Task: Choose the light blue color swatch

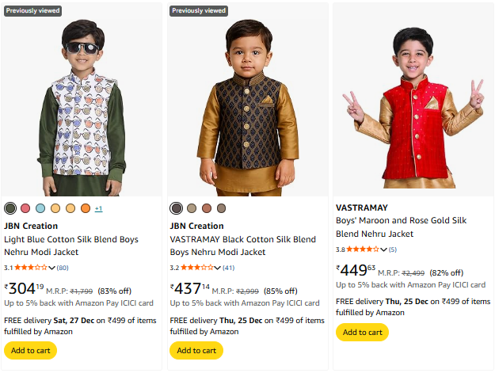Action: click(x=40, y=208)
